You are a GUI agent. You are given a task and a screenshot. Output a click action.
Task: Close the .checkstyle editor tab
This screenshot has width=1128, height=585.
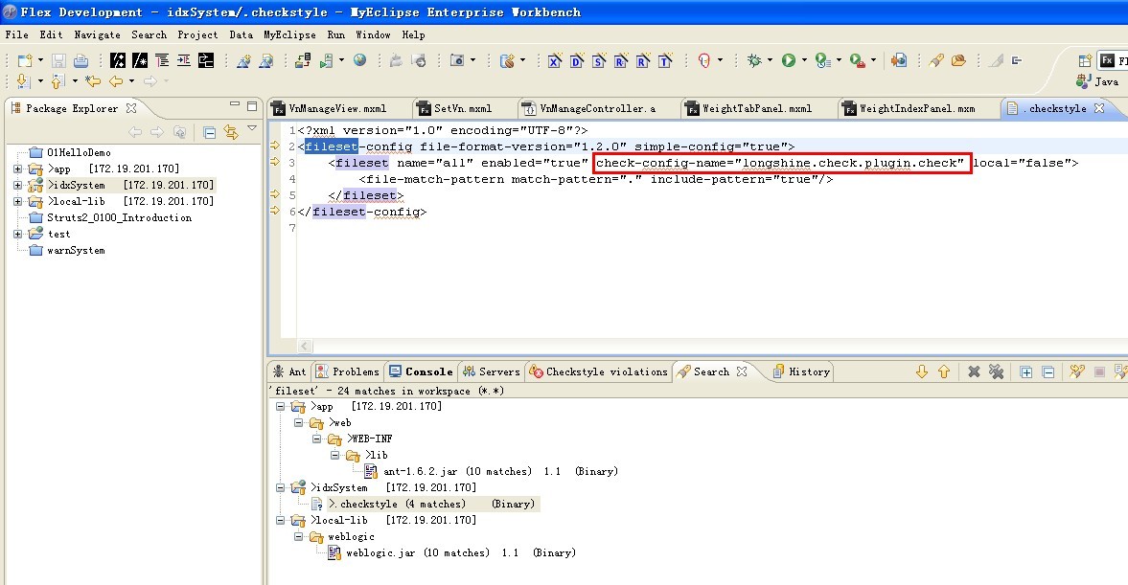[x=1099, y=108]
